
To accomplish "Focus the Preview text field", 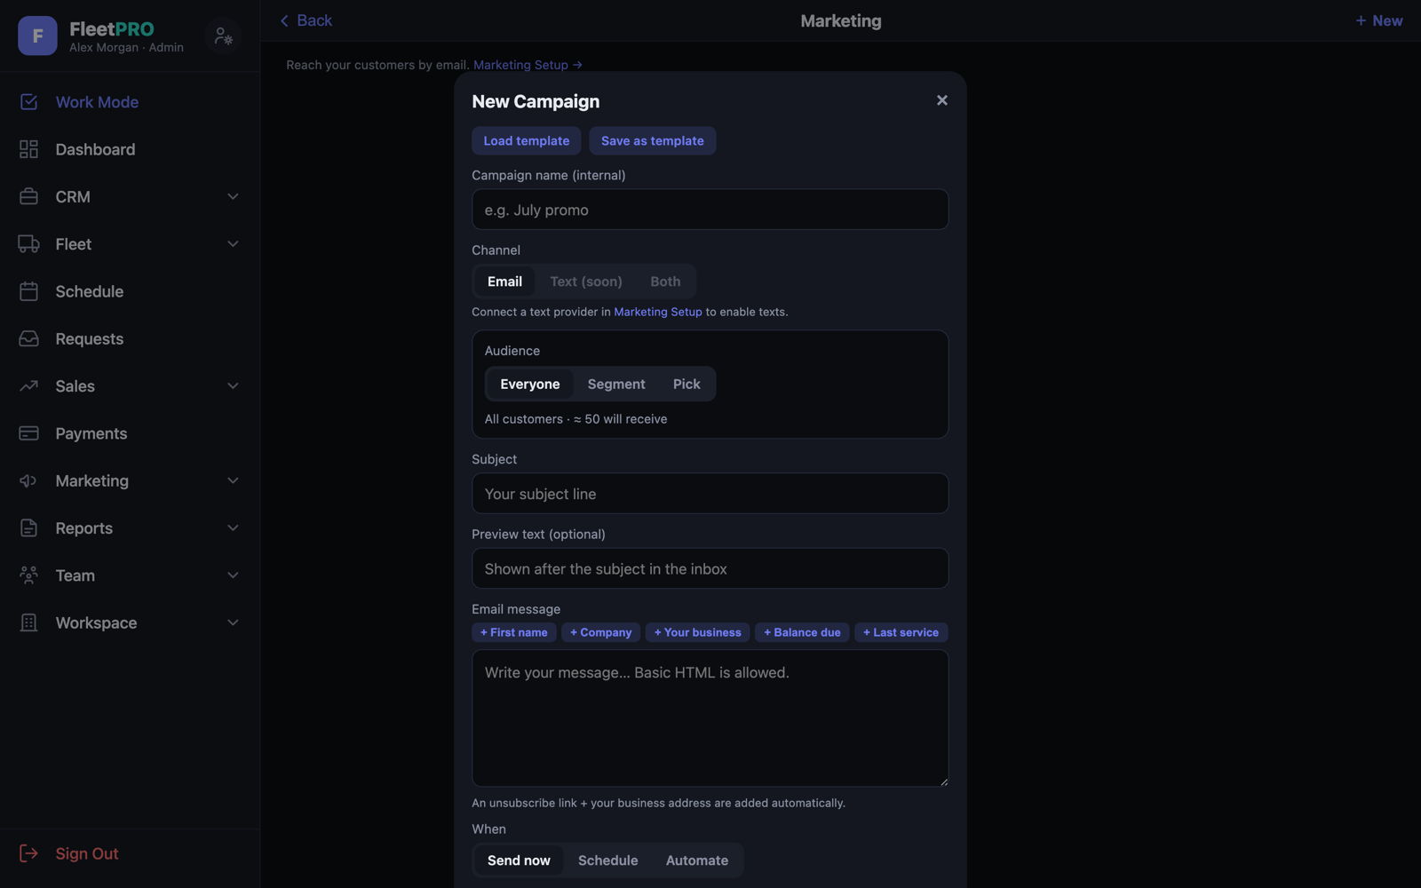I will pyautogui.click(x=710, y=568).
